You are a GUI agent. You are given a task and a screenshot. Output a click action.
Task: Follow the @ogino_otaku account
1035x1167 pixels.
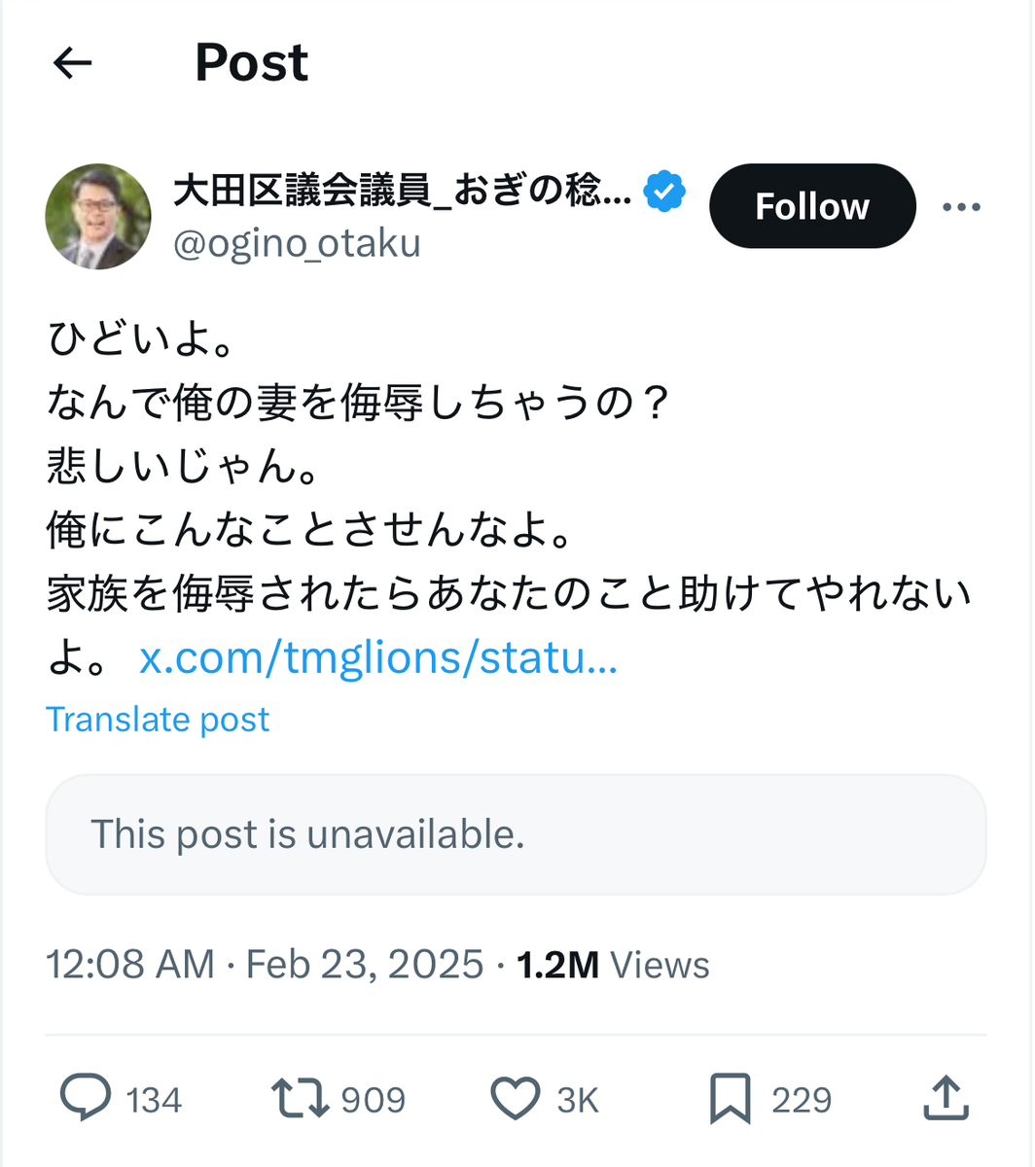(812, 206)
